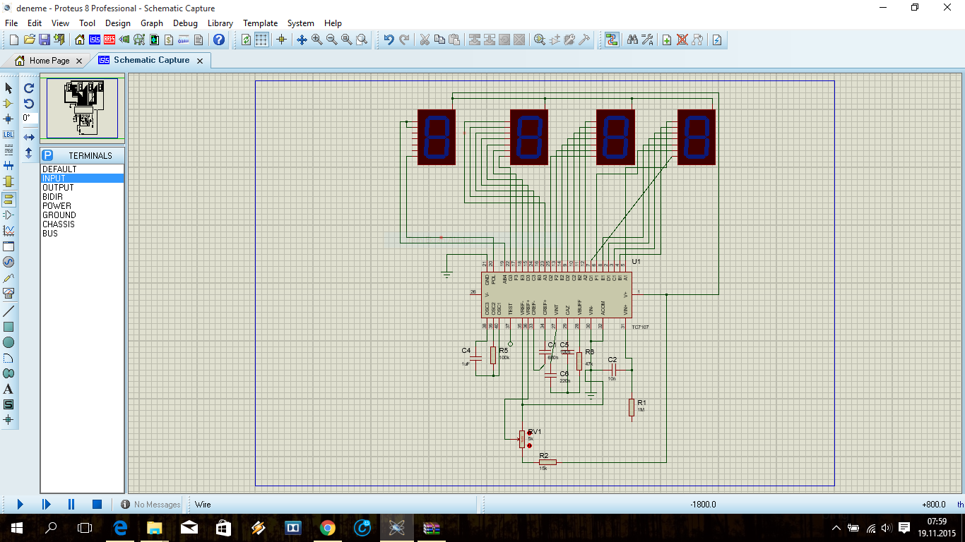
Task: Pause the simulation
Action: (71, 504)
